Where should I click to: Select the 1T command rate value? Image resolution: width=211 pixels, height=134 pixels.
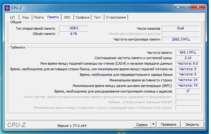pos(188,91)
